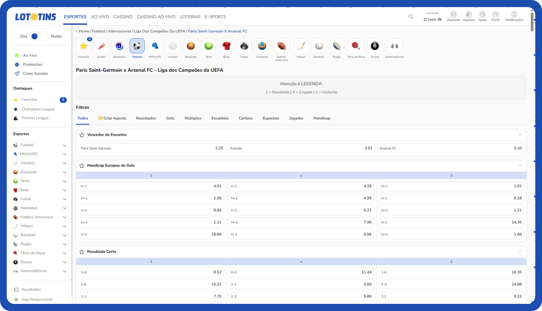Select the Tênis ball icon

(x=209, y=46)
